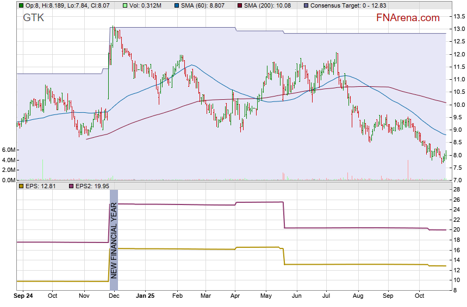This screenshot has height=307, width=467.
Task: Click the green OHLC price legend swatch
Action: pyautogui.click(x=21, y=5)
